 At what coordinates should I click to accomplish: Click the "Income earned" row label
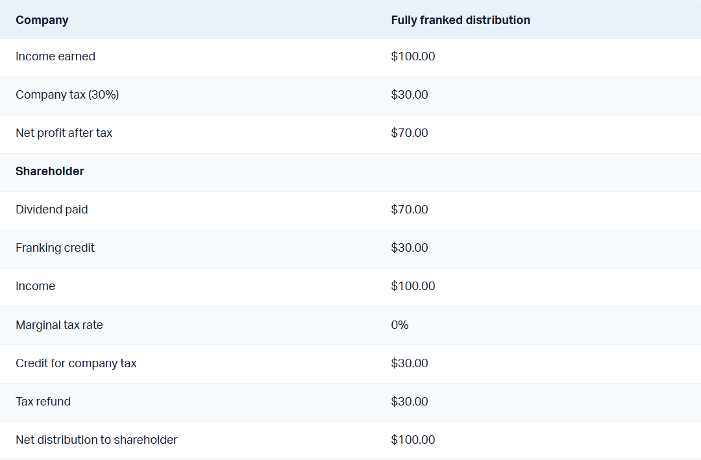click(55, 56)
